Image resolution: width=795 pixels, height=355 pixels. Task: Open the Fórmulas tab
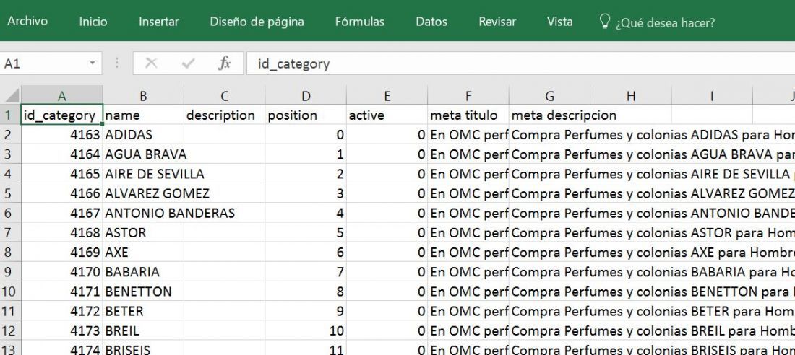click(359, 21)
